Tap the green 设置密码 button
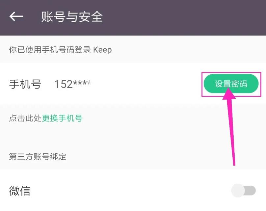The width and height of the screenshot is (266, 211). coord(231,84)
